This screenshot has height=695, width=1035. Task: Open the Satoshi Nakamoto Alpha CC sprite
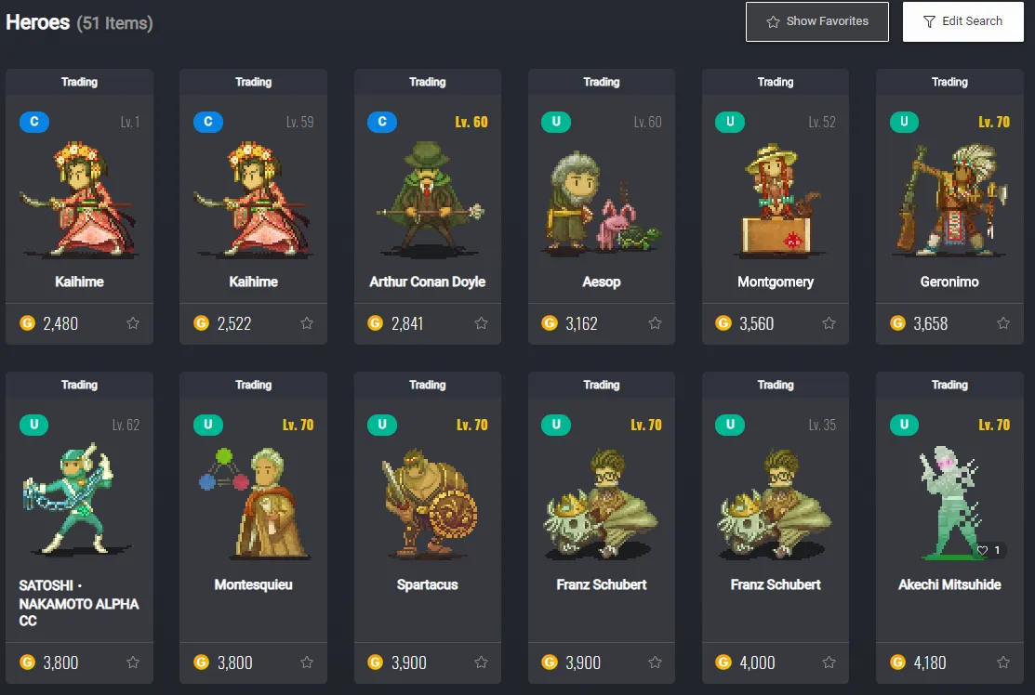(77, 499)
